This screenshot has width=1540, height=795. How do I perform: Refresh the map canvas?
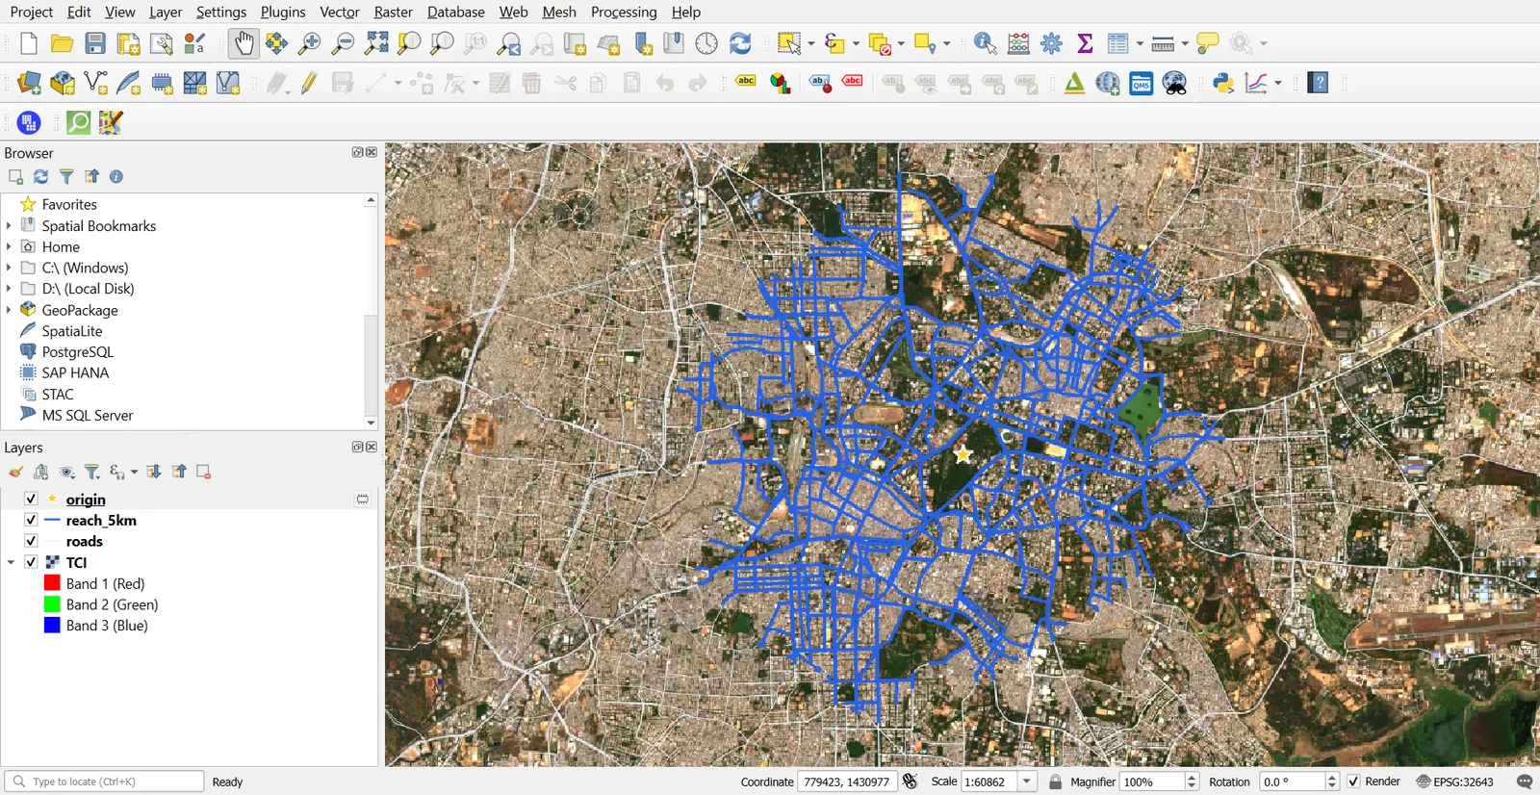[740, 43]
